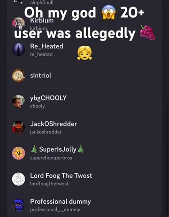This screenshot has height=217, width=169.
Task: Click the grapes emoji in caption
Action: 148,32
